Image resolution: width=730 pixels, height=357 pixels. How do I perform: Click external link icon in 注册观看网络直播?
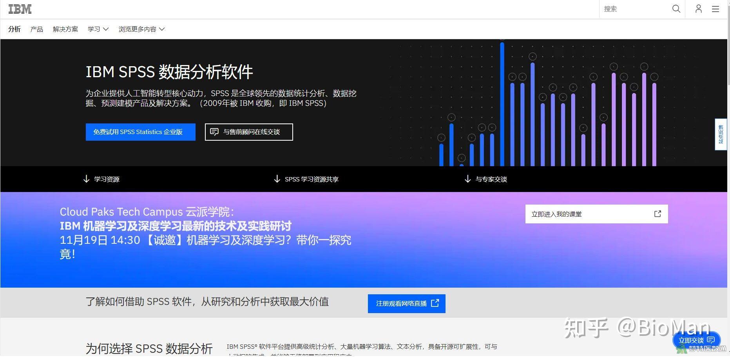click(435, 303)
